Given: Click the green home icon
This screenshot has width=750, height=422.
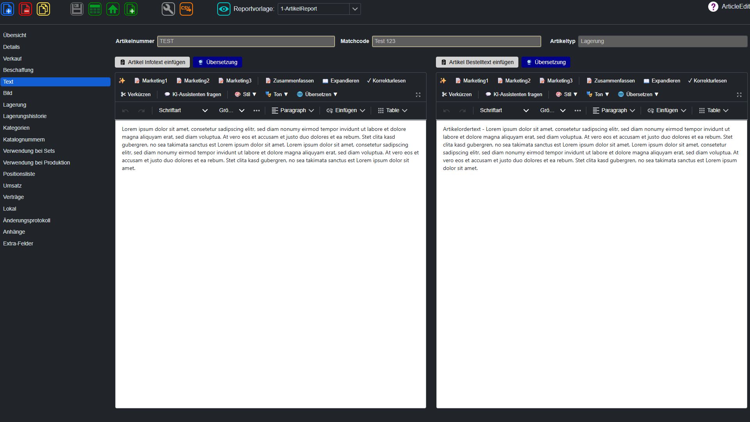Looking at the screenshot, I should tap(113, 9).
